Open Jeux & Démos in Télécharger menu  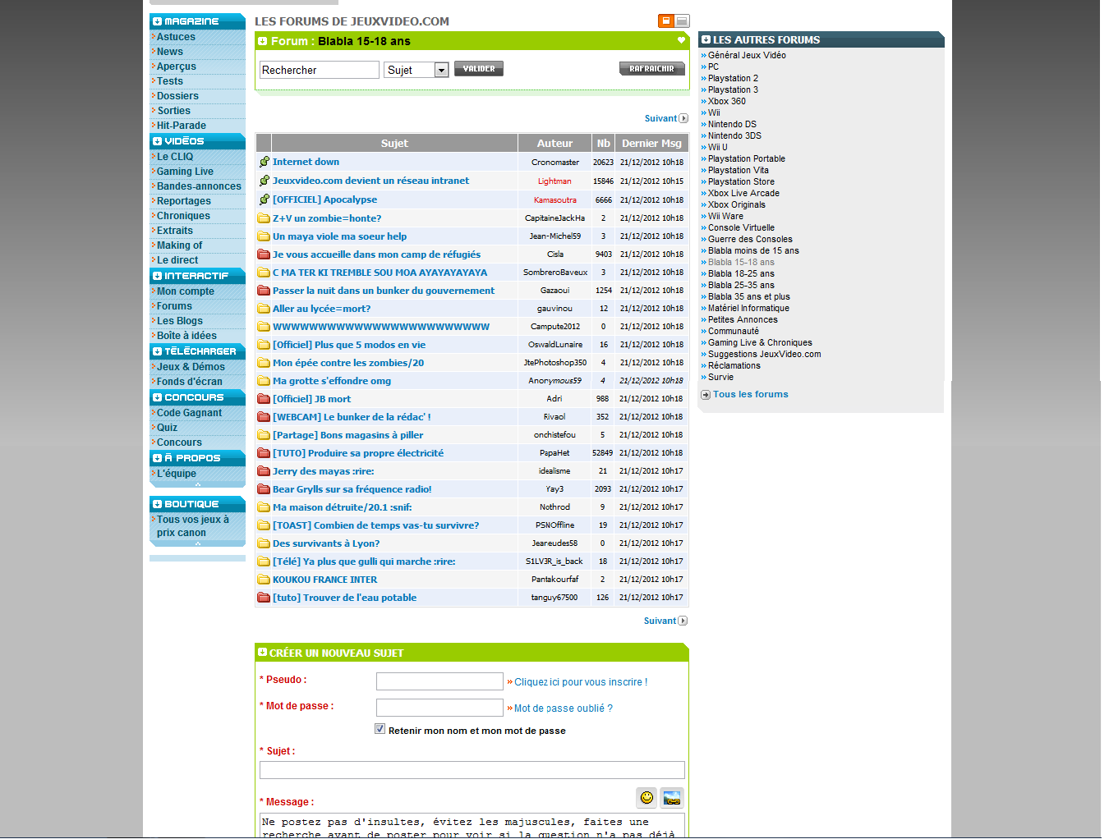click(191, 367)
